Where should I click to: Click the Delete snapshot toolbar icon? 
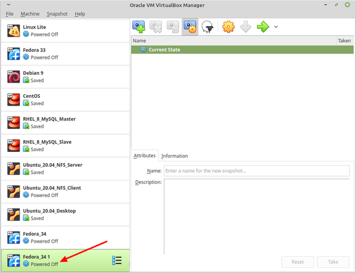point(155,27)
